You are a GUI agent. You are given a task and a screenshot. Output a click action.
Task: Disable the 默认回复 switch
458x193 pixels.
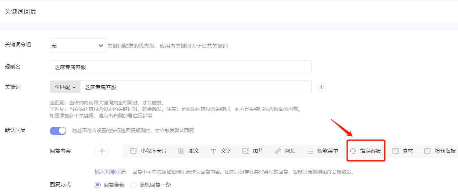[58, 130]
